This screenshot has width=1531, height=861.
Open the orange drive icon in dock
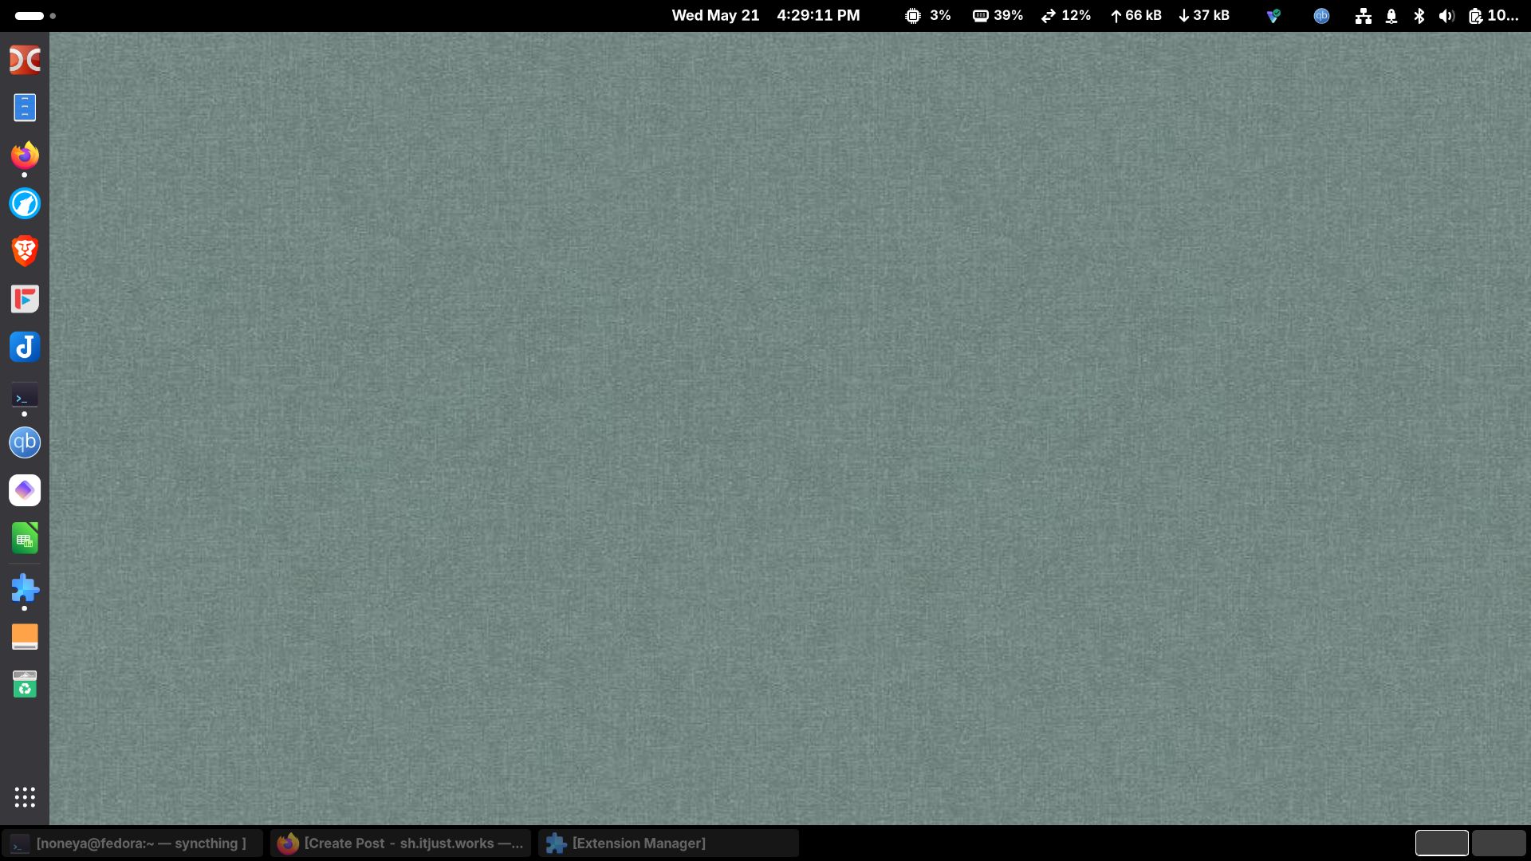25,637
